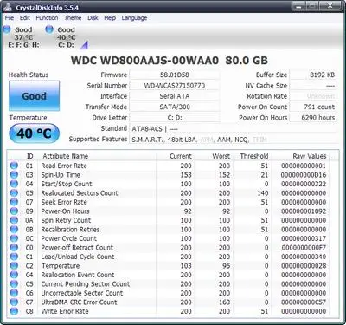
Task: Click the status icon beside UltraDMA CRC Error Count
Action: point(14,302)
